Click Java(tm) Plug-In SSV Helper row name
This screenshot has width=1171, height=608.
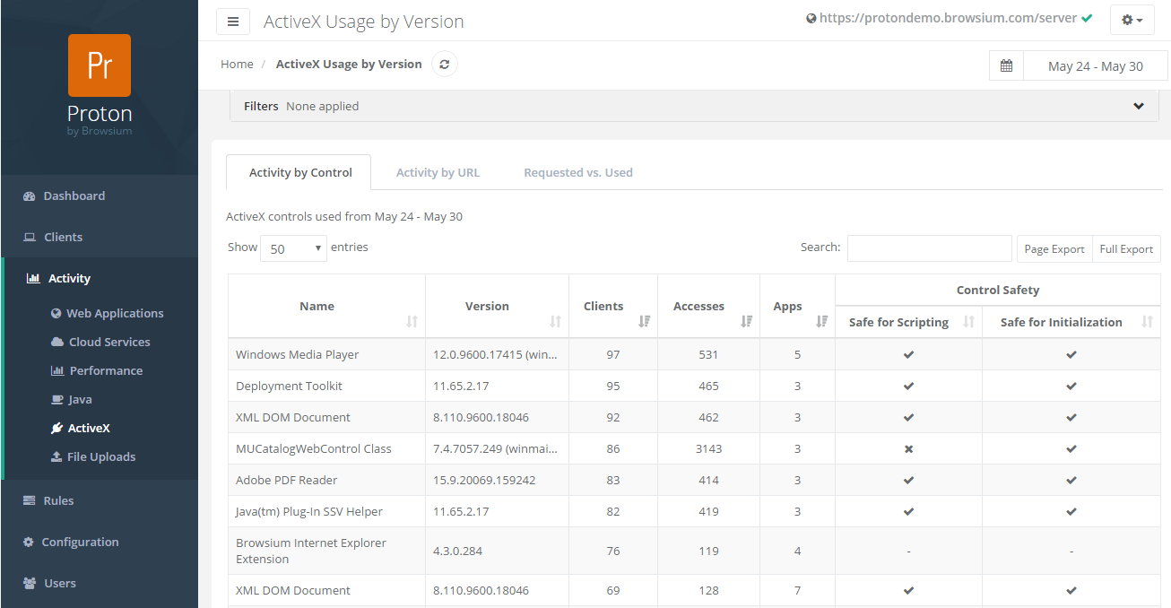[x=309, y=511]
